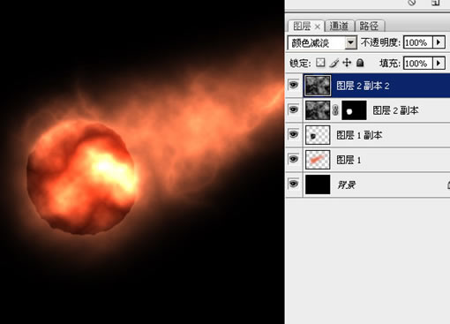Toggle visibility of 图层 1 副本
The width and height of the screenshot is (450, 324).
[293, 134]
